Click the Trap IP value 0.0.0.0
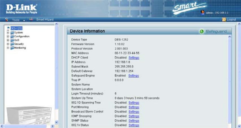Viewport: 241px width, 128px height. pos(119,80)
